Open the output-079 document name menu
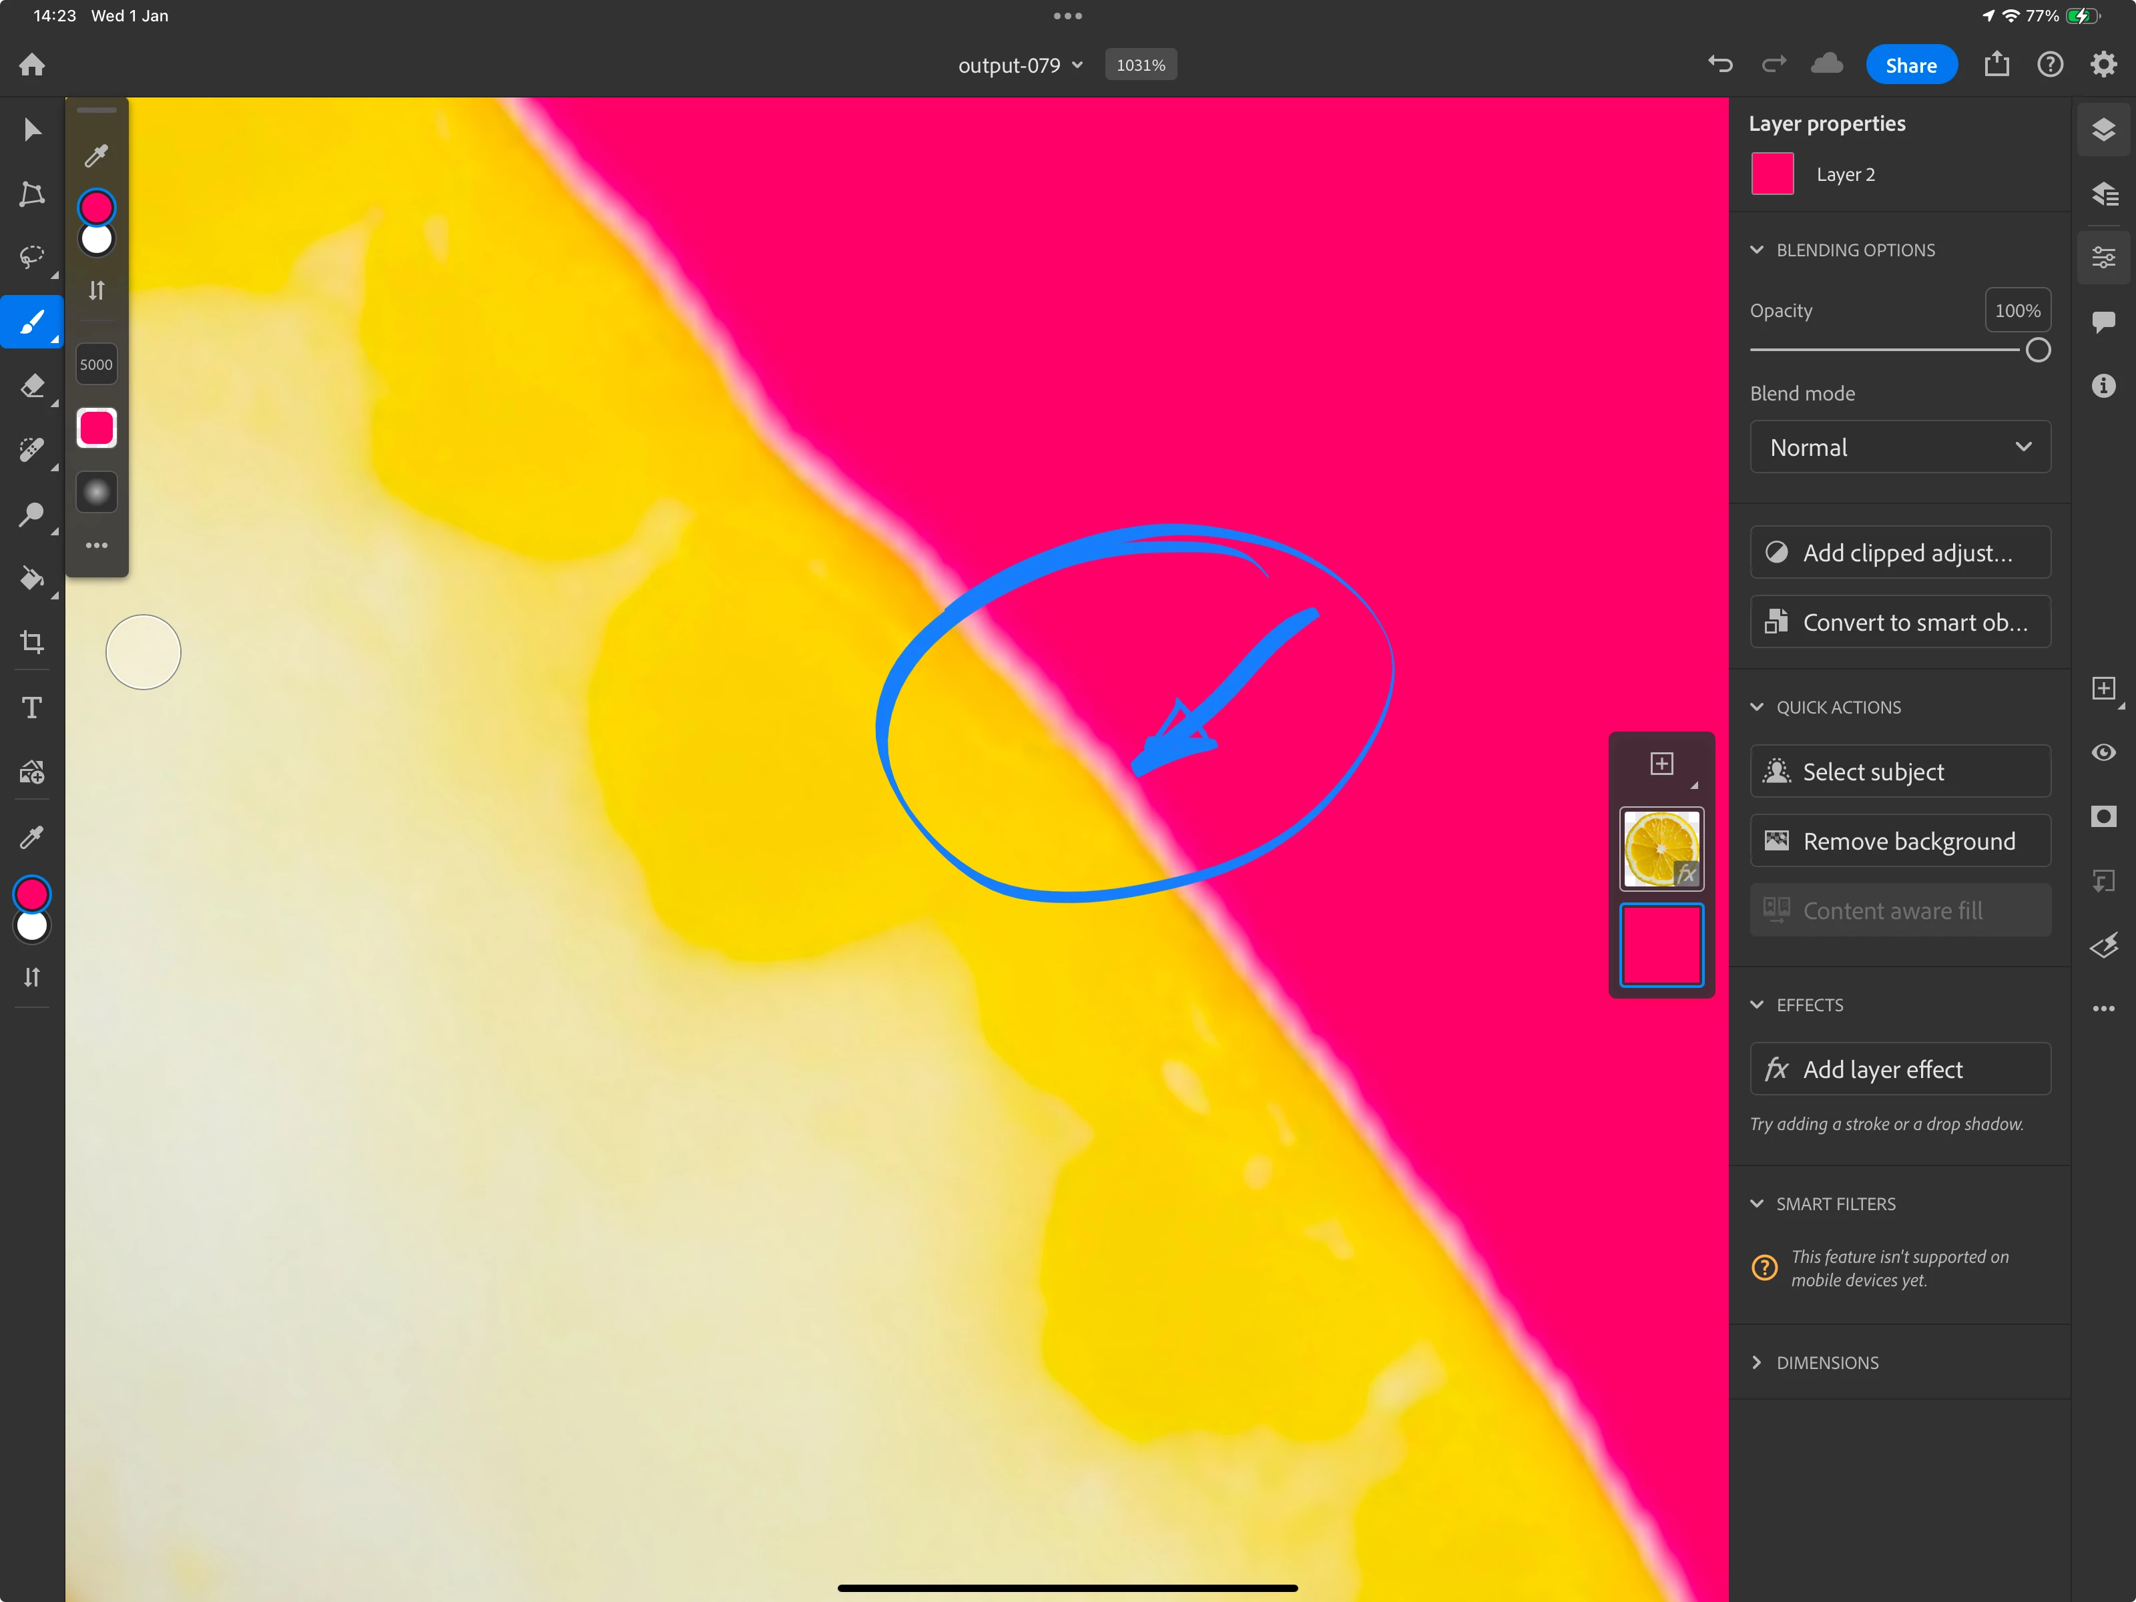This screenshot has height=1602, width=2136. pyautogui.click(x=1020, y=65)
